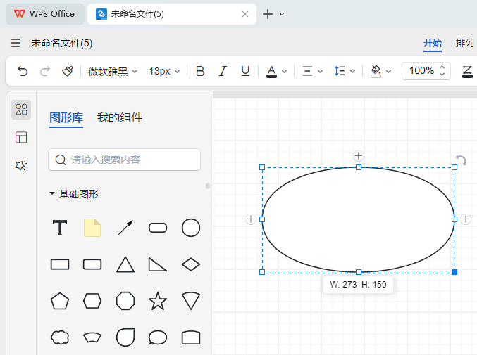The image size is (477, 355).
Task: Click the ellipse shape on canvas
Action: (359, 219)
